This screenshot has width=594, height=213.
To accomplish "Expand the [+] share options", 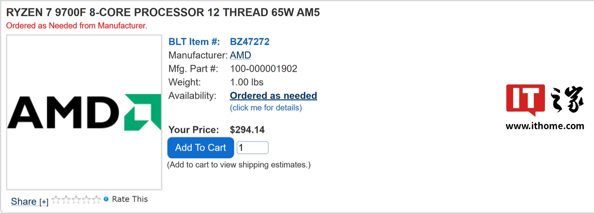I will (44, 202).
